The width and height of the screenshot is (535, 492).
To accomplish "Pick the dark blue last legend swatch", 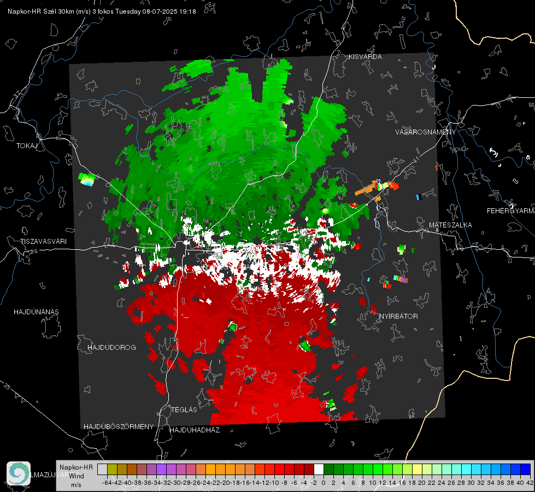I will coord(526,469).
